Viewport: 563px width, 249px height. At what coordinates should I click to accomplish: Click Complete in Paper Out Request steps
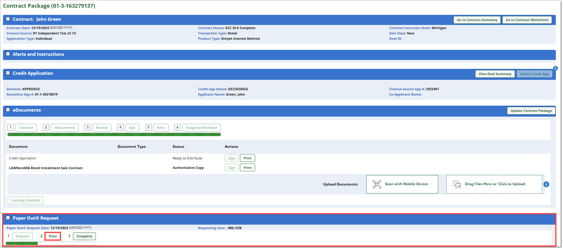(84, 236)
